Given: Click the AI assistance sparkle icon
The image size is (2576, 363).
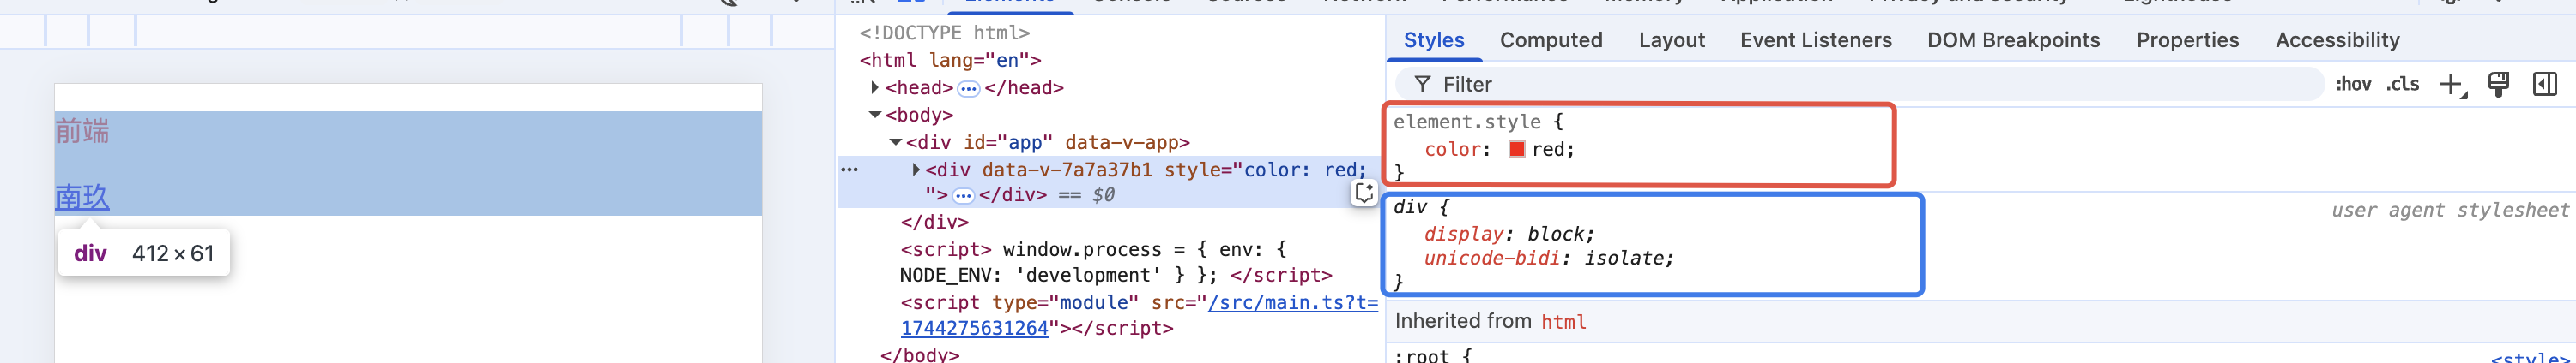Looking at the screenshot, I should 1364,193.
